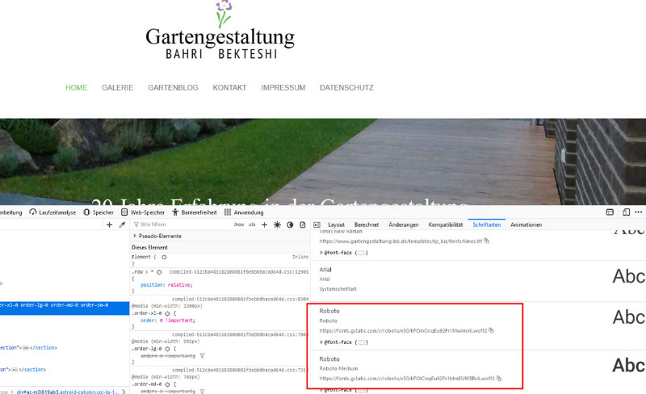Open the Änderungen tab
This screenshot has width=646, height=394.
click(x=403, y=224)
